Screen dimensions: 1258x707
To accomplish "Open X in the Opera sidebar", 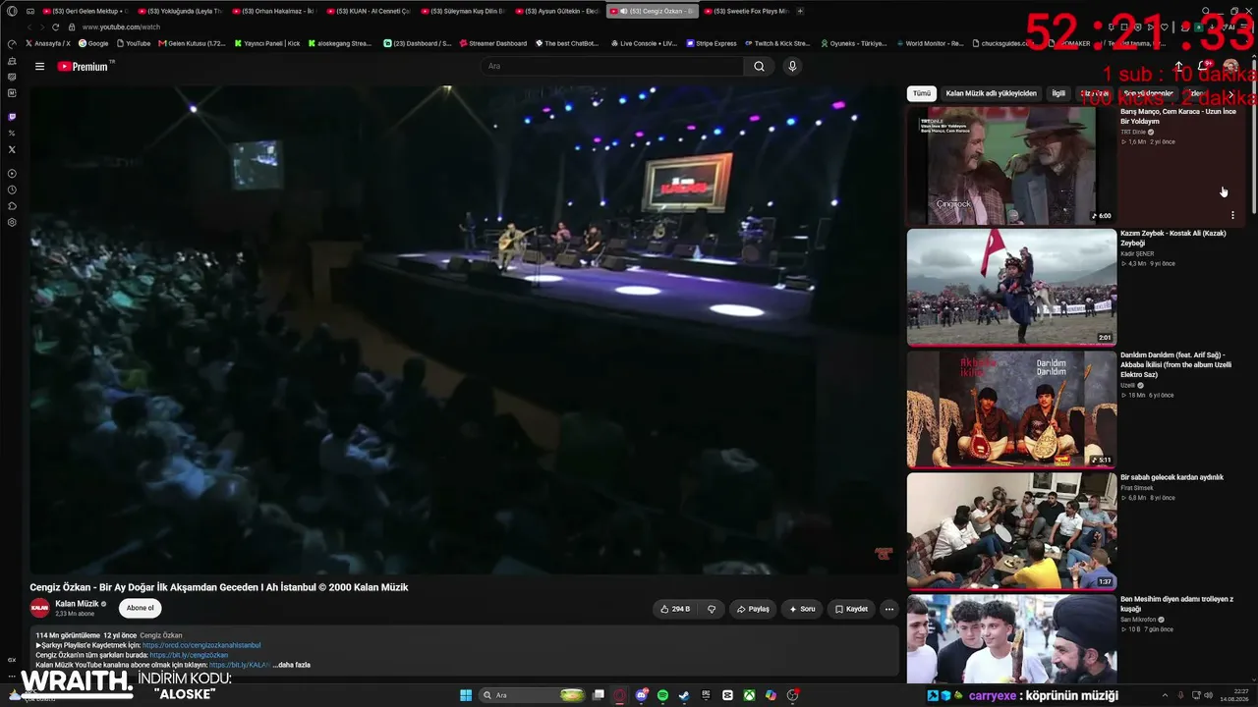I will pos(12,149).
